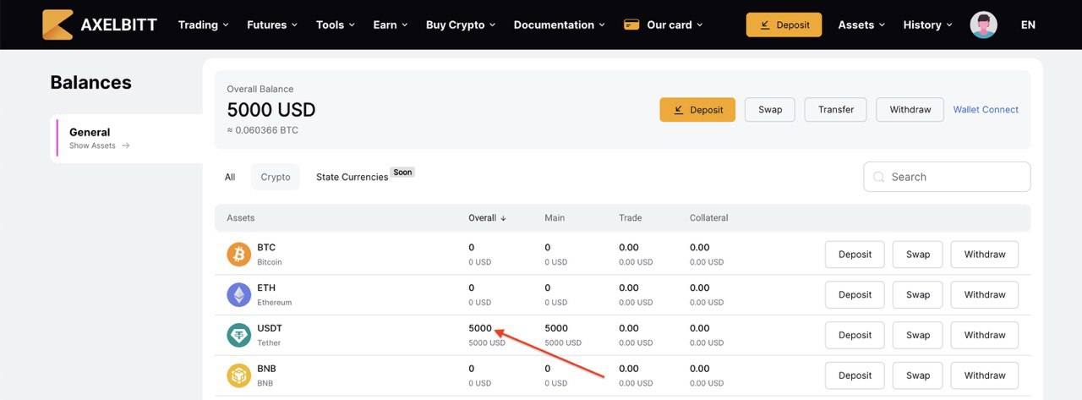This screenshot has height=400, width=1082.
Task: Click the Transfer button
Action: point(836,110)
